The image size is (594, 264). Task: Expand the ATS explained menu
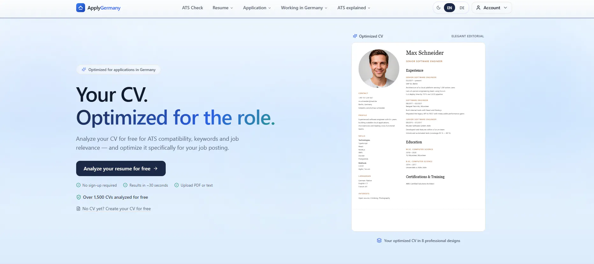354,8
